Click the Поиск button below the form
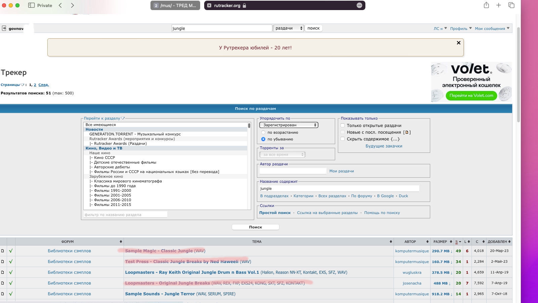This screenshot has height=303, width=538. pyautogui.click(x=255, y=227)
